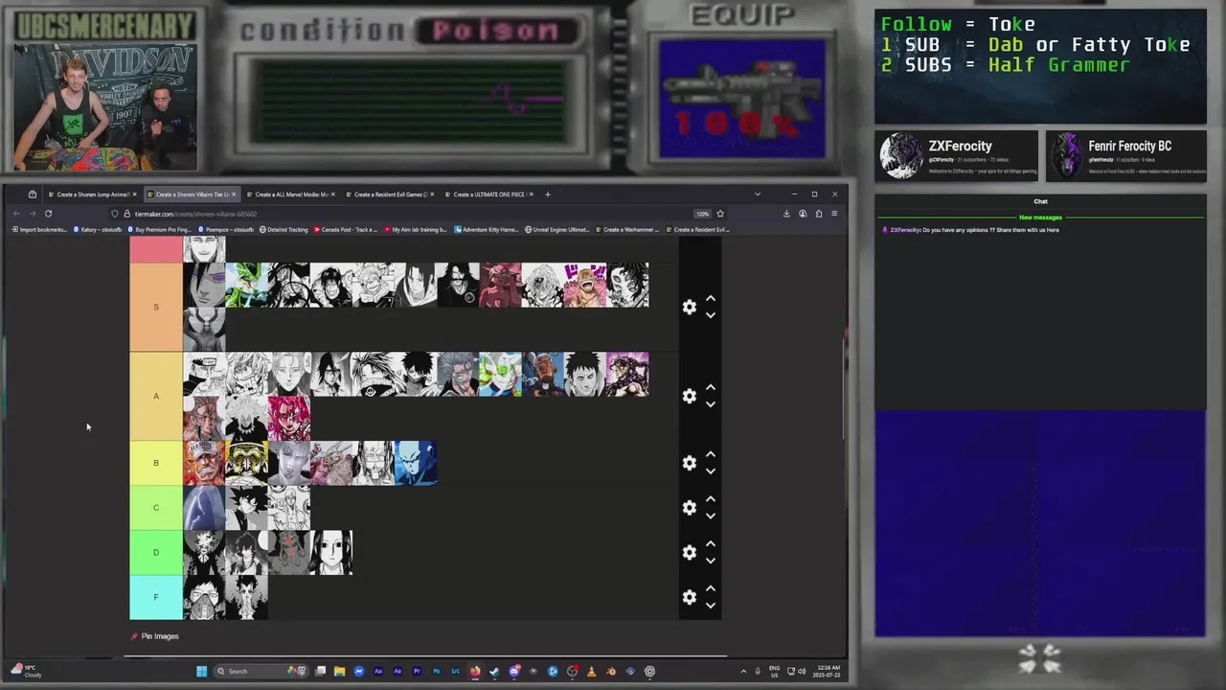
Task: Open settings gear for A tier row
Action: [689, 396]
